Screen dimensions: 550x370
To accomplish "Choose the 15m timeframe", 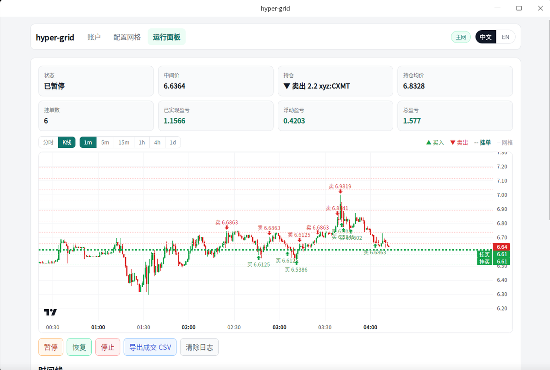I will tap(124, 142).
